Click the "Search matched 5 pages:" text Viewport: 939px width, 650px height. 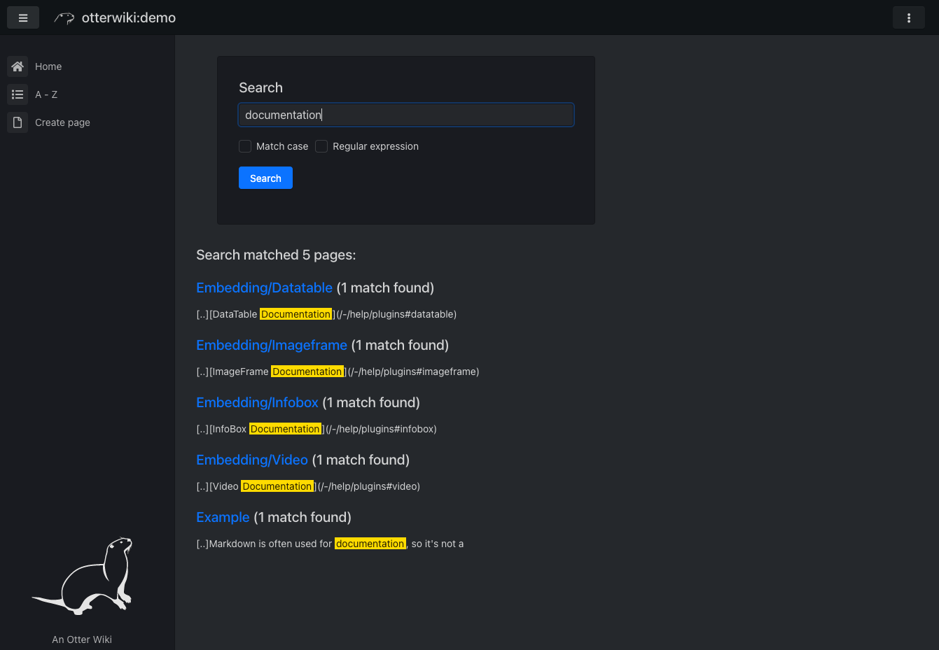tap(276, 255)
